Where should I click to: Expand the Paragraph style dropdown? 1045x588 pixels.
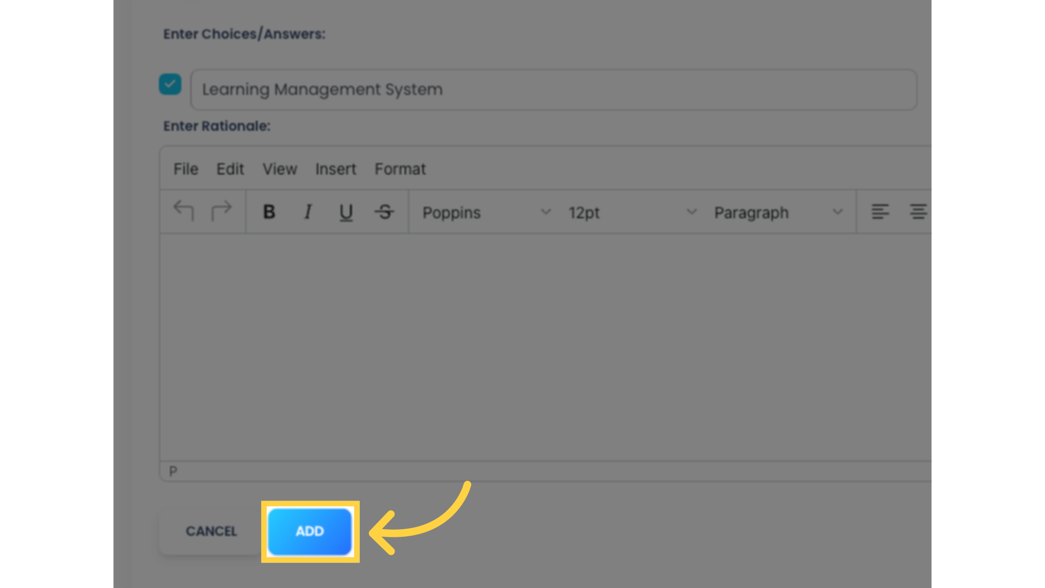pos(778,211)
